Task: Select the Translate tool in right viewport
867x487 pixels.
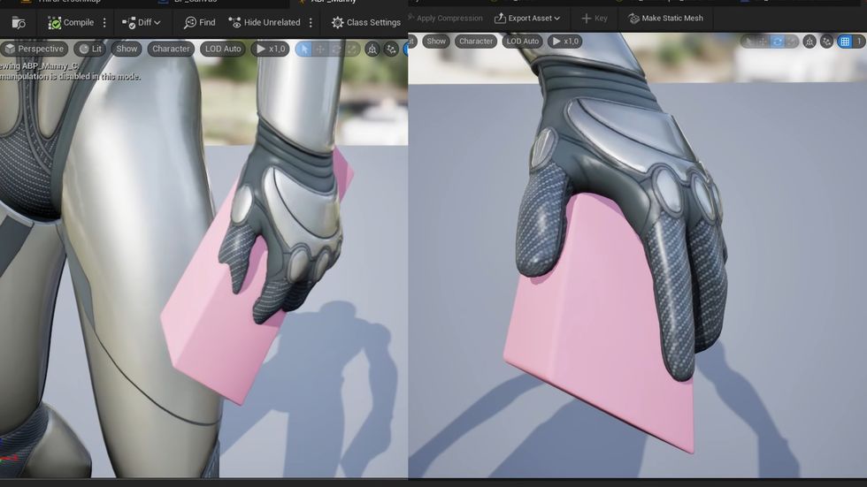Action: (x=763, y=42)
